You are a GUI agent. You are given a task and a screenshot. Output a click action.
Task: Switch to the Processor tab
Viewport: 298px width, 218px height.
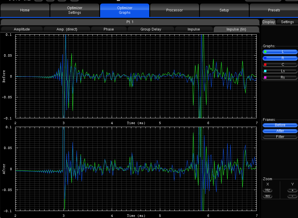coord(174,10)
